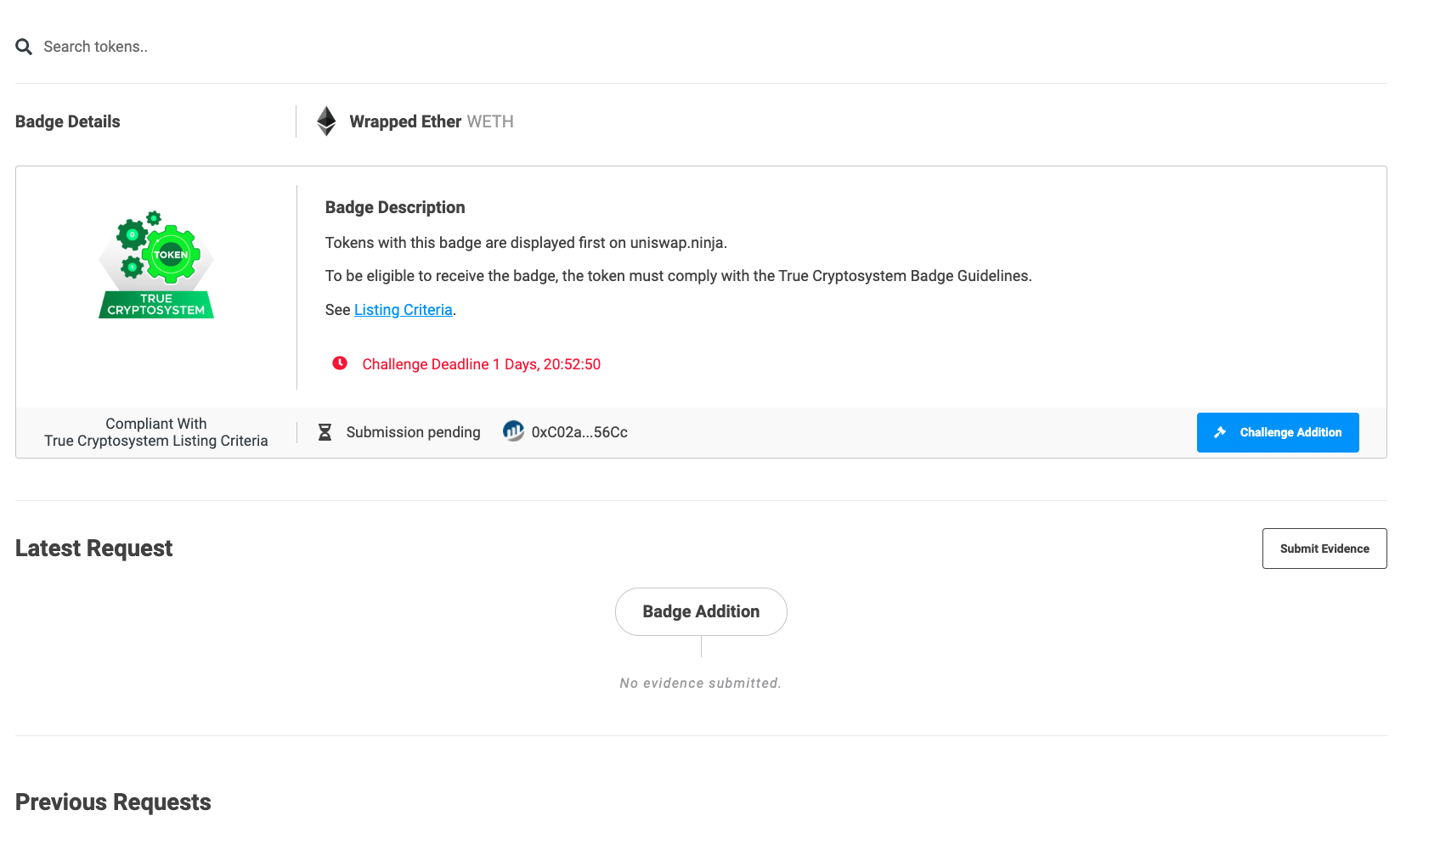Click the address avatar icon beside 0xC02a...56Cc
Screen dimensions: 1440x844
click(513, 431)
